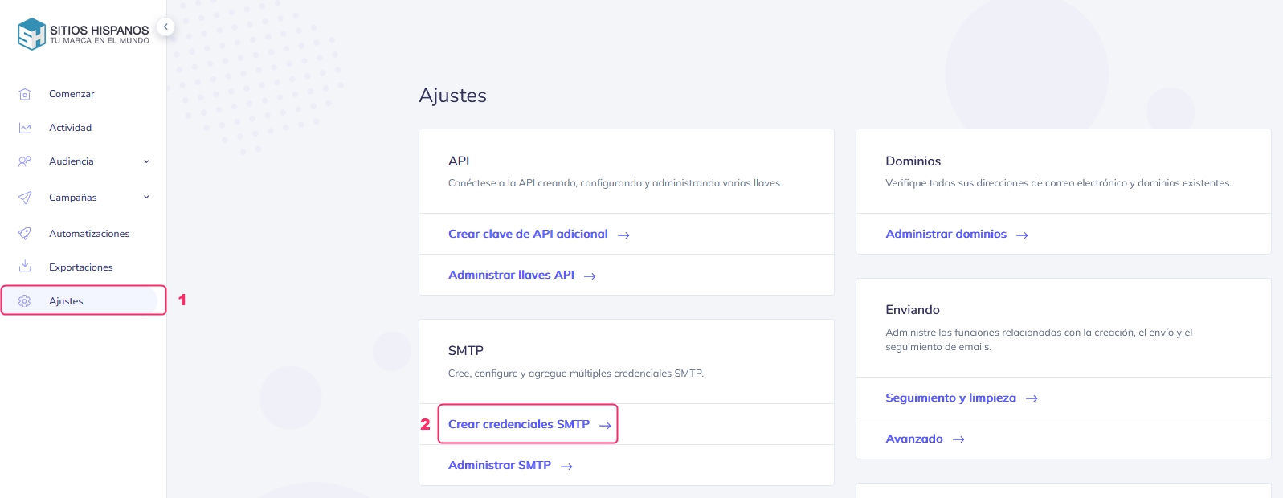Click the Crear clave de API adicional link
The height and width of the screenshot is (498, 1283).
(x=528, y=234)
